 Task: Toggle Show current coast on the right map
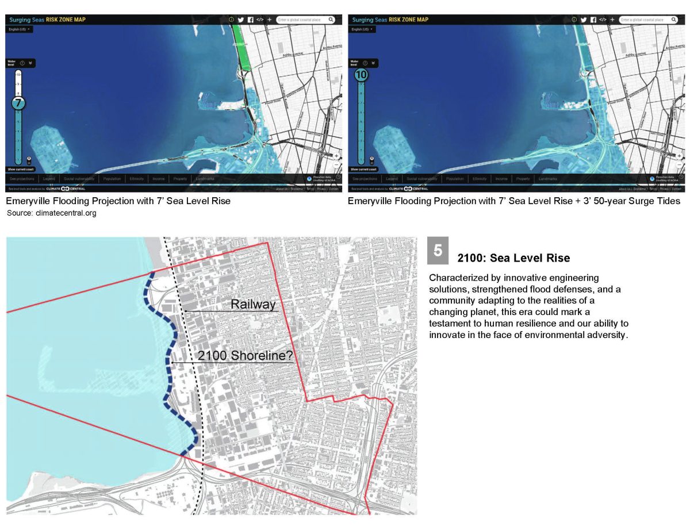[x=363, y=170]
